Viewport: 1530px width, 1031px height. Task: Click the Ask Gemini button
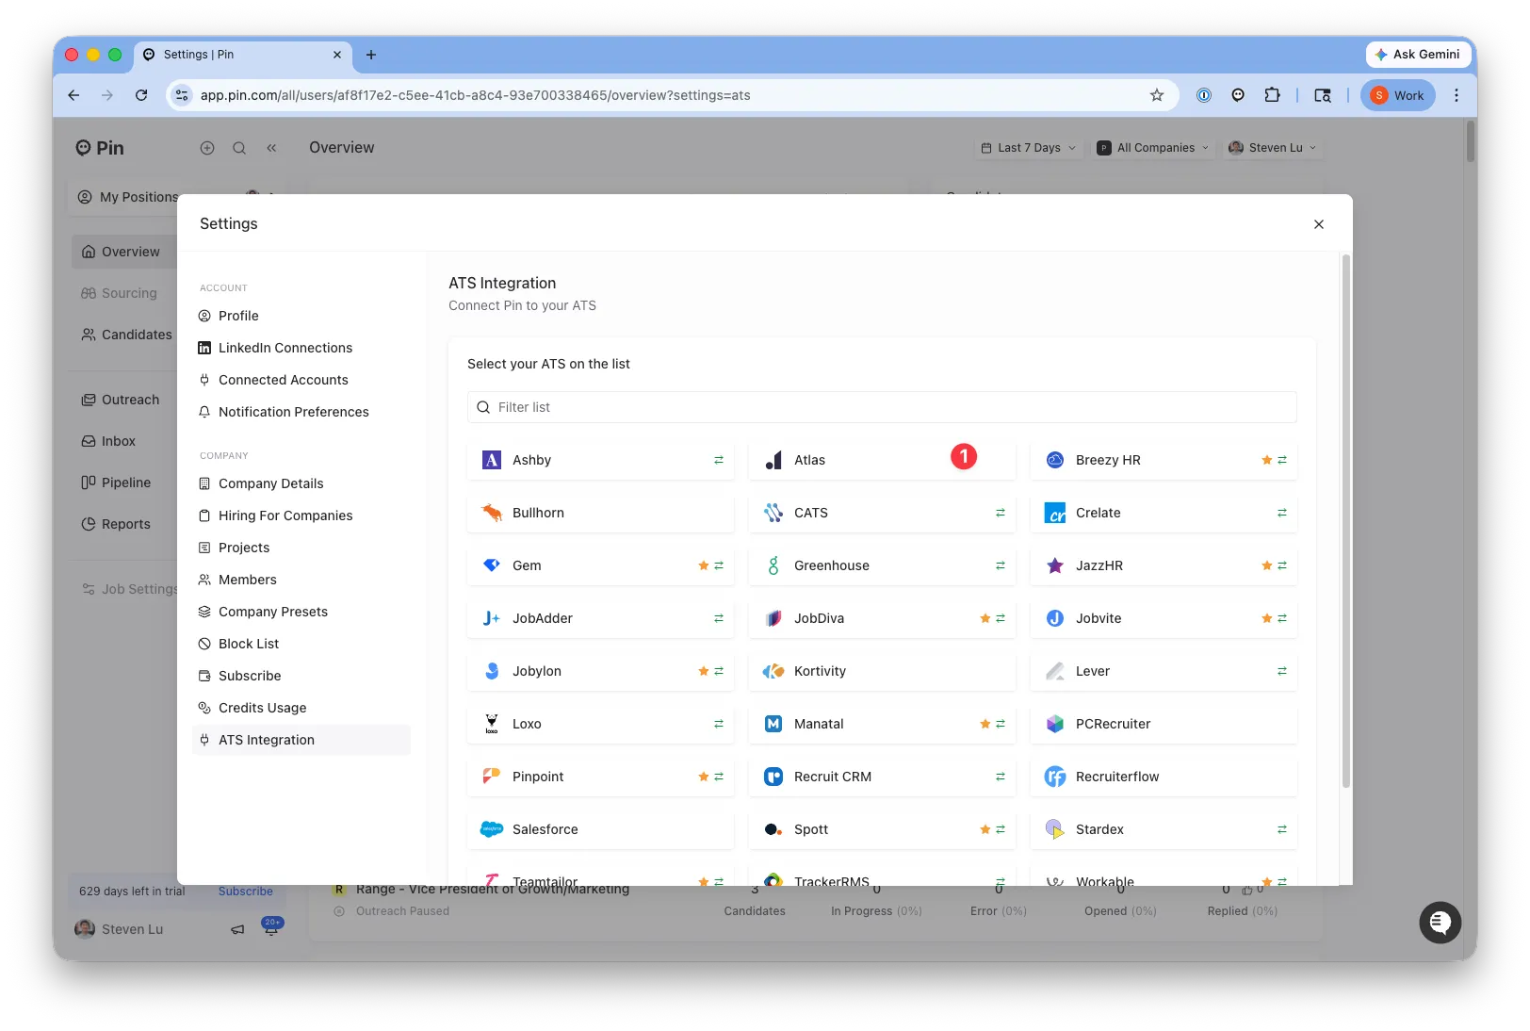1417,55
